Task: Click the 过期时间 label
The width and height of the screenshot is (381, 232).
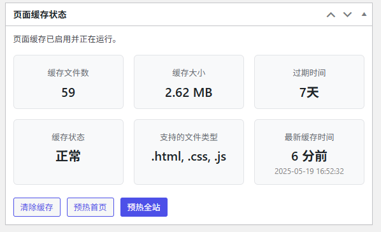Action: [309, 73]
